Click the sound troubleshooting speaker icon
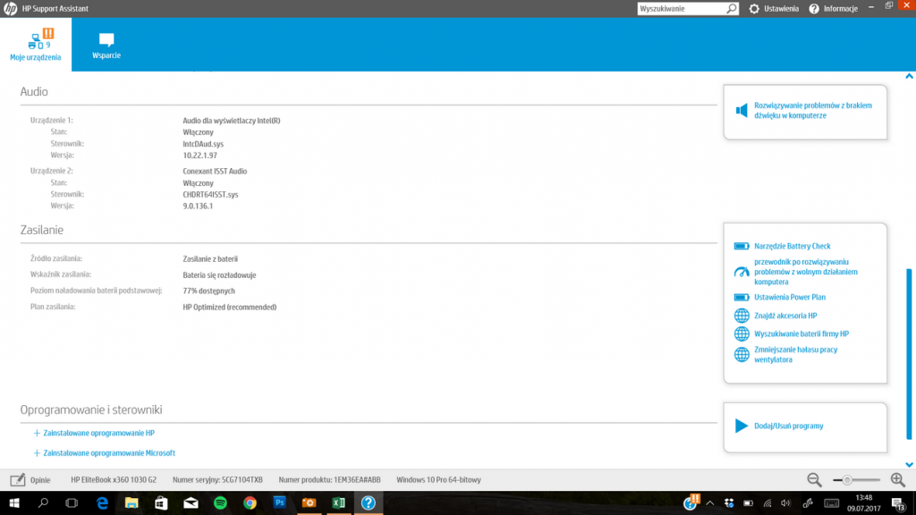 tap(741, 111)
